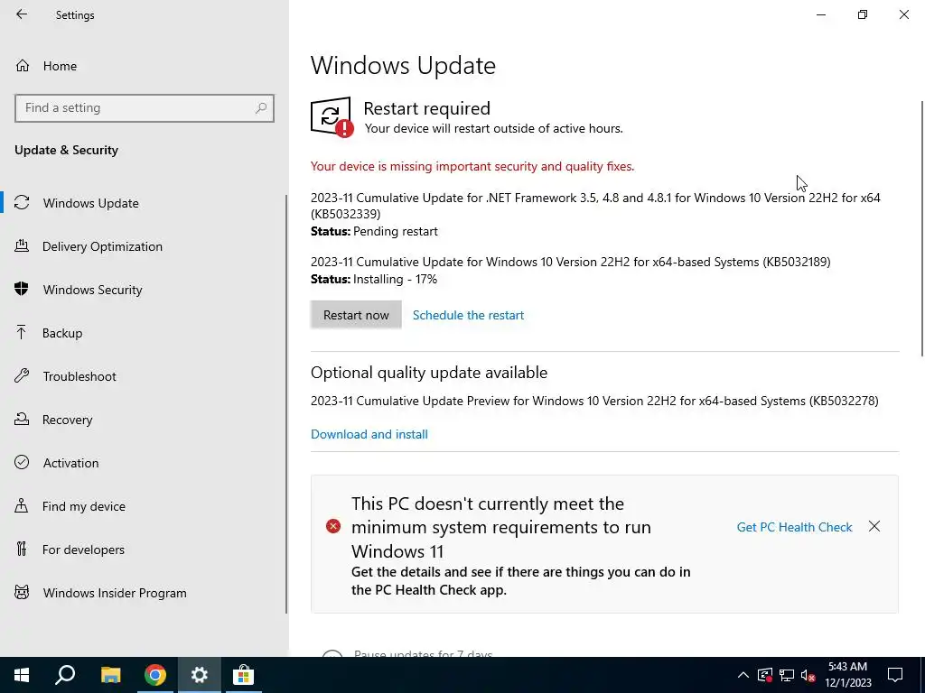Click the Activation checkmark circle icon
This screenshot has height=693, width=925.
tap(22, 462)
